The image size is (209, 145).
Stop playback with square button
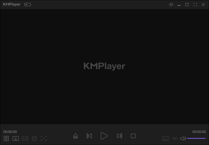(x=133, y=136)
